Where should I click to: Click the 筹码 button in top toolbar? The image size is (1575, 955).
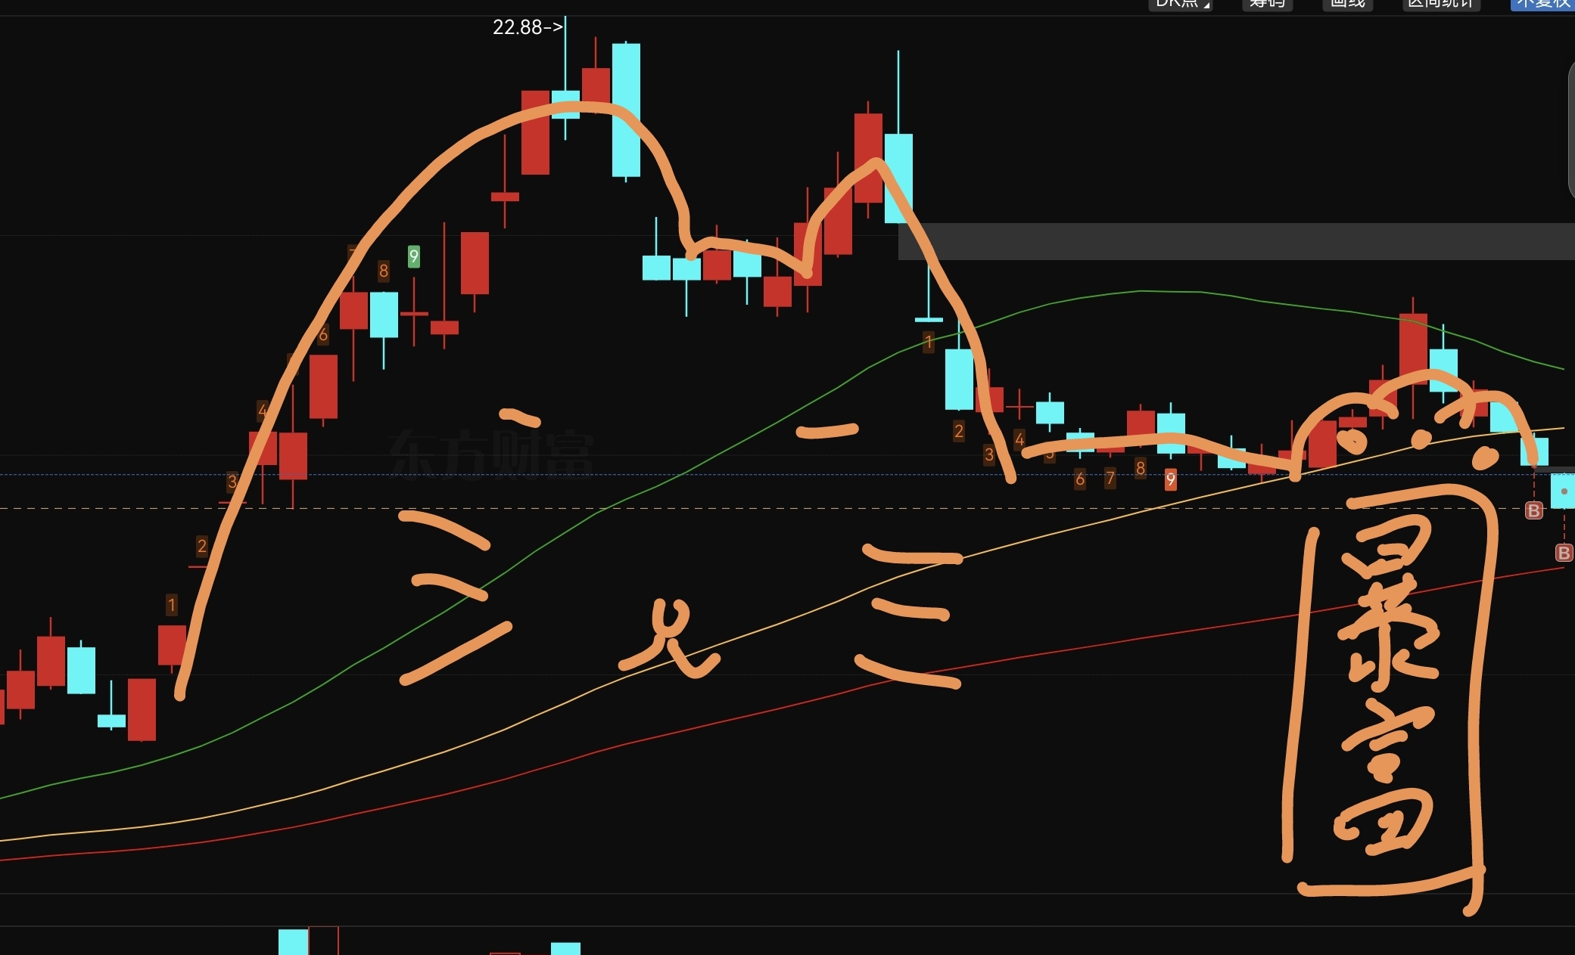tap(1267, 4)
